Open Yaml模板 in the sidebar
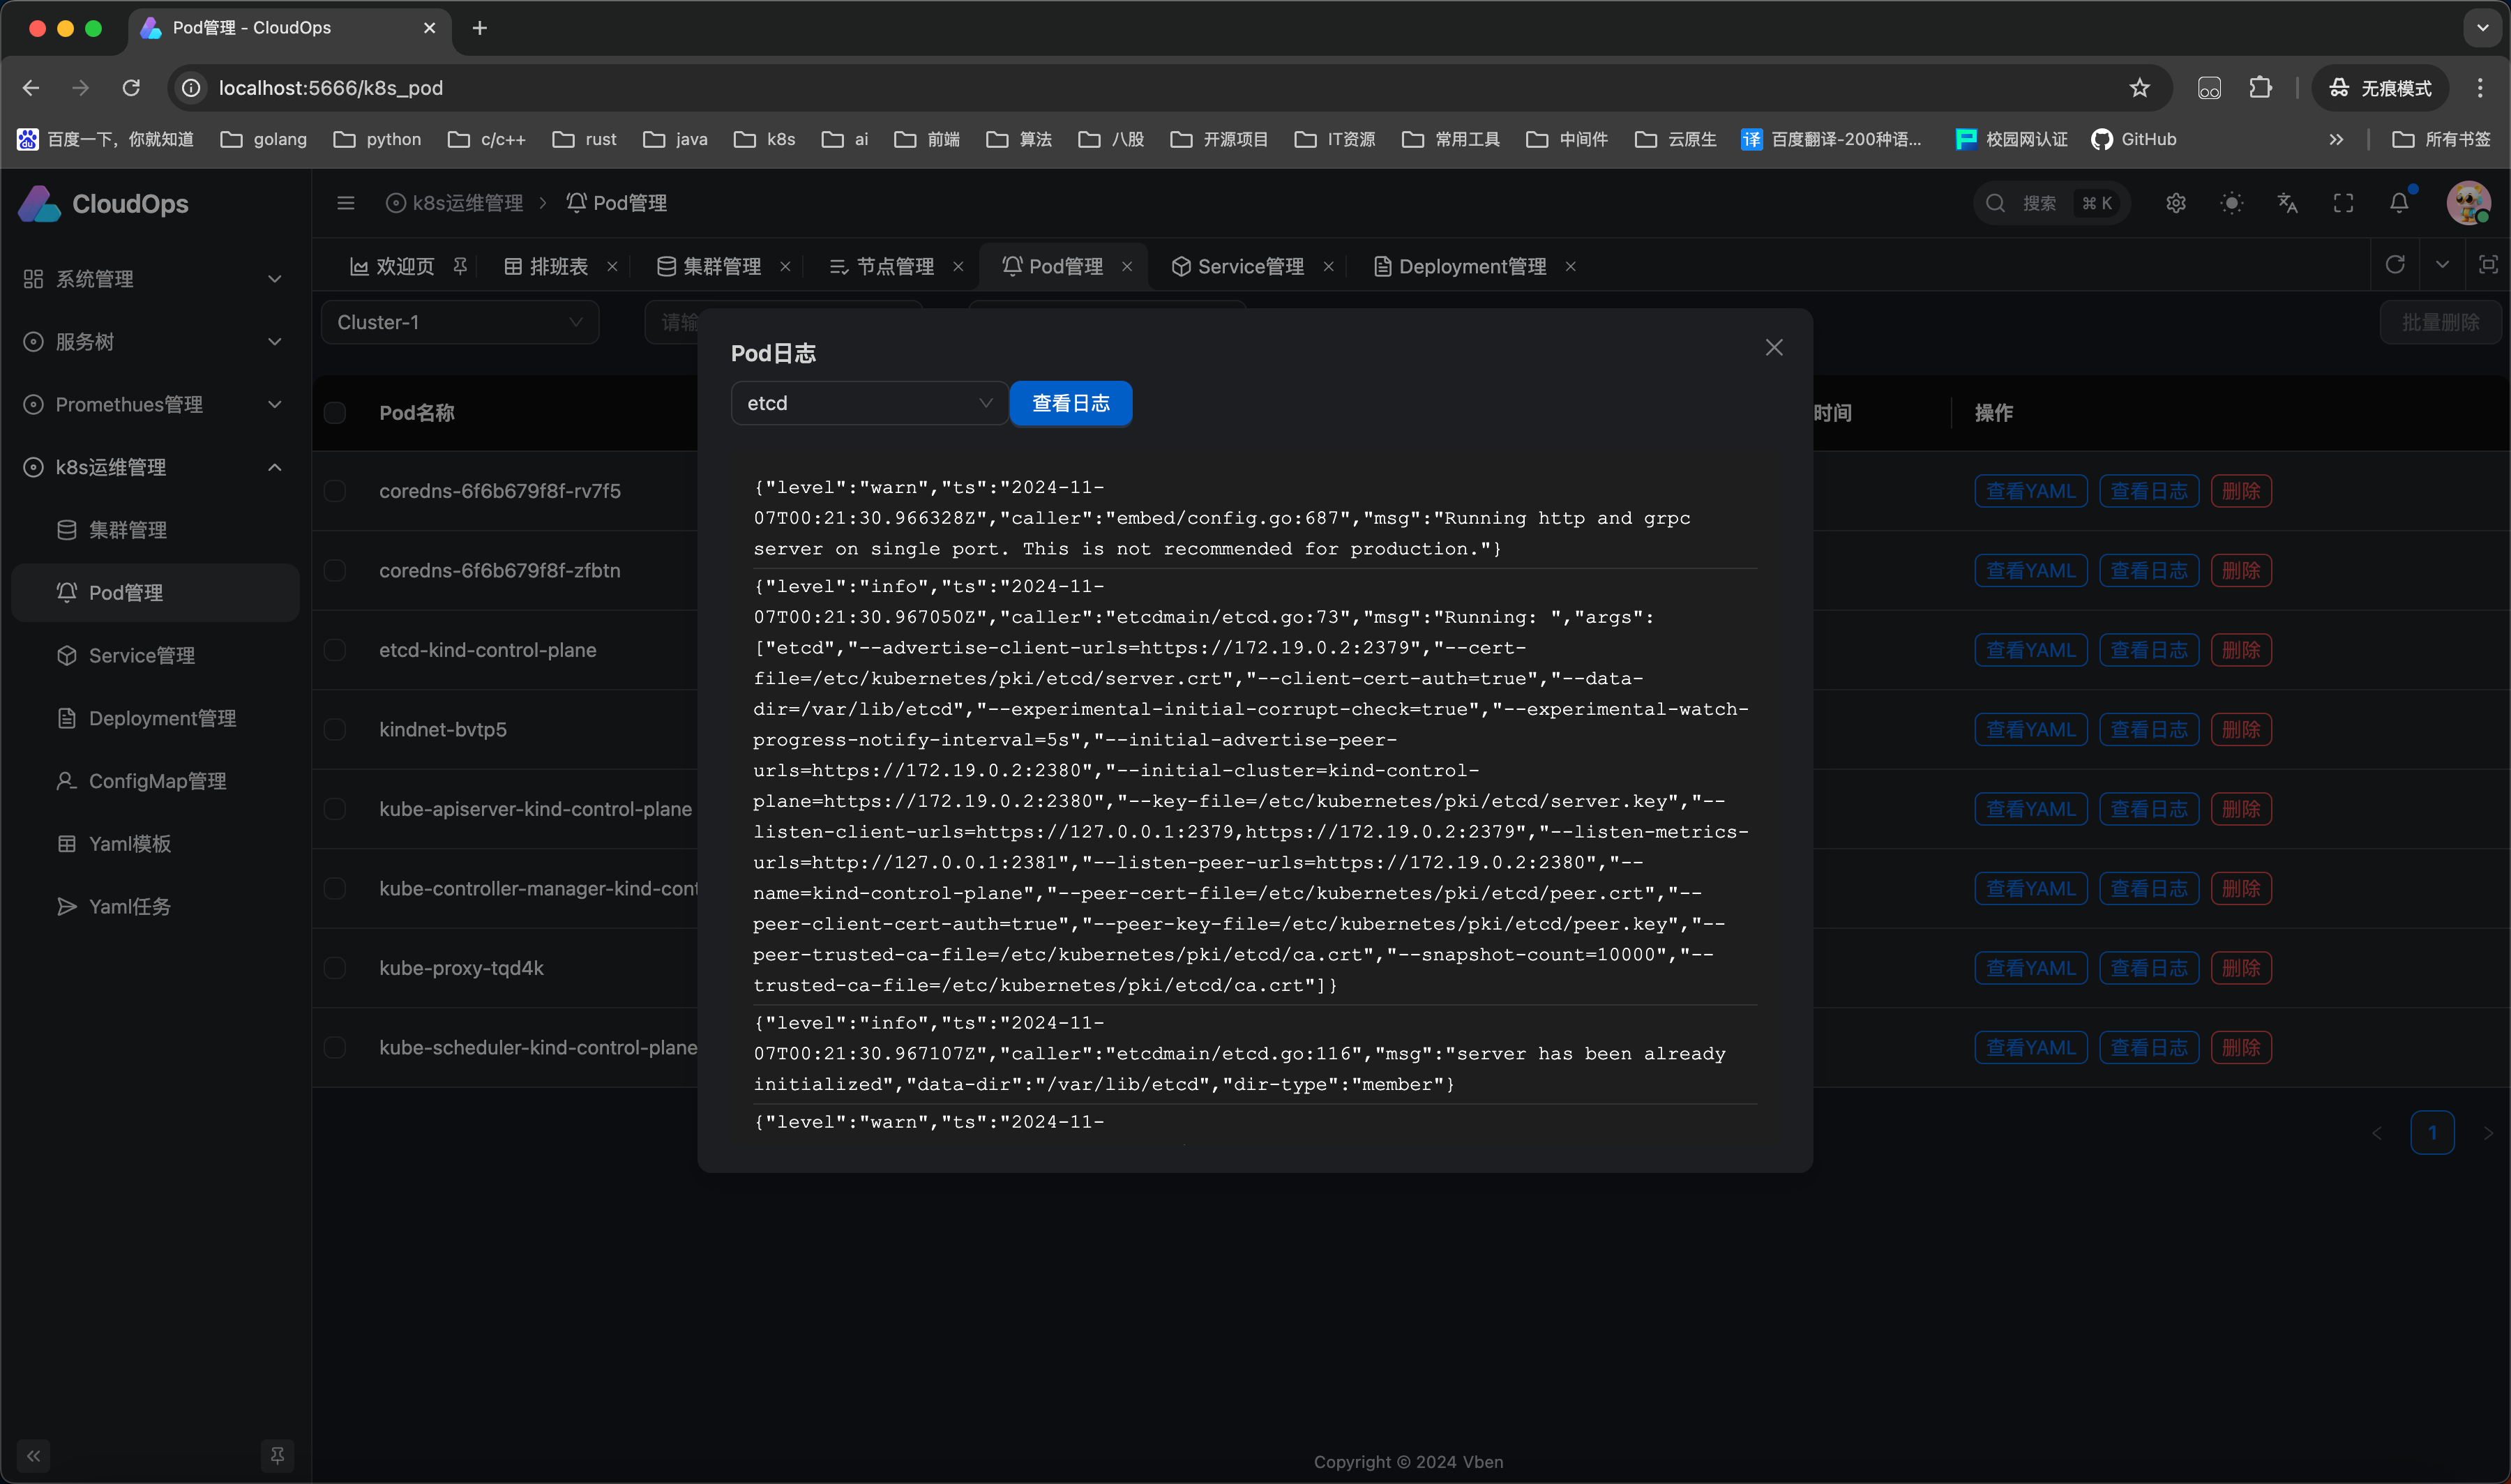This screenshot has width=2511, height=1484. [155, 844]
